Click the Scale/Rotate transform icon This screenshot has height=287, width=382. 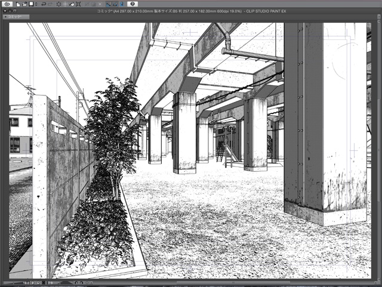pyautogui.click(x=78, y=4)
